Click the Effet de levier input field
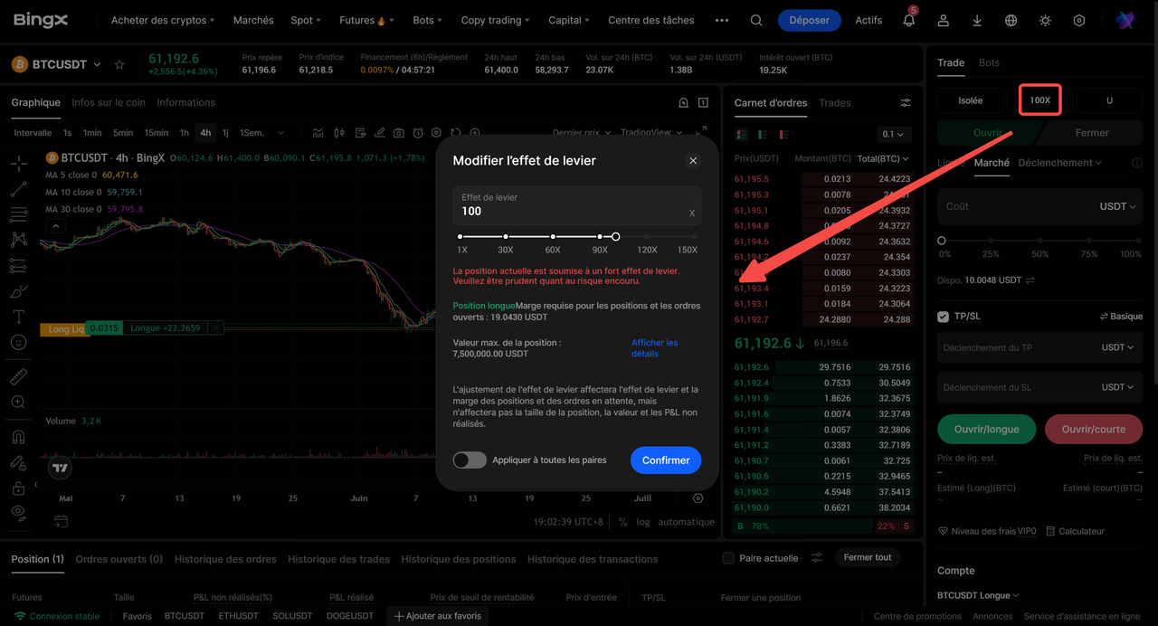Image resolution: width=1158 pixels, height=626 pixels. [577, 205]
